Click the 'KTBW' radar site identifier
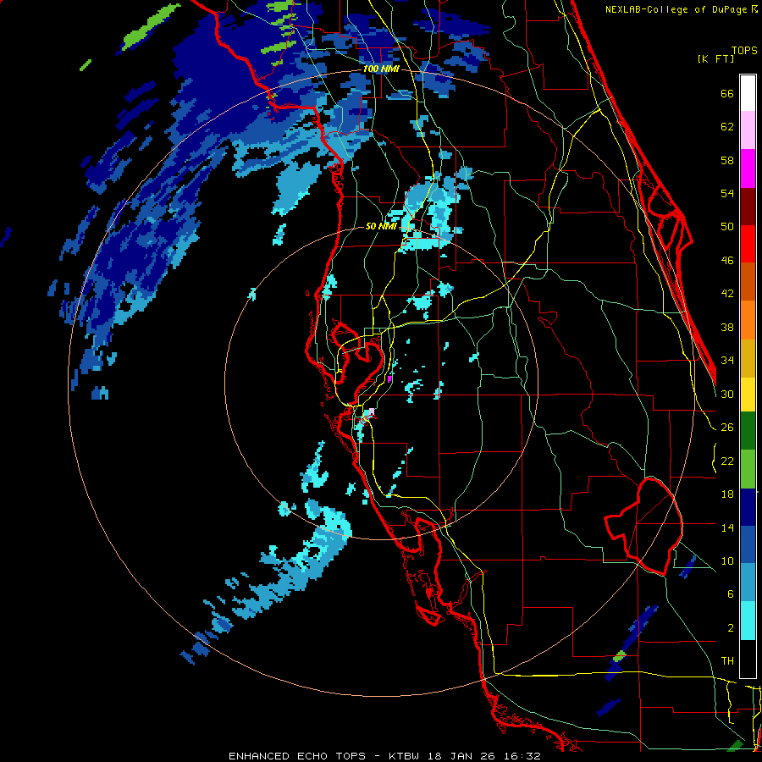762x762 pixels. (x=403, y=756)
